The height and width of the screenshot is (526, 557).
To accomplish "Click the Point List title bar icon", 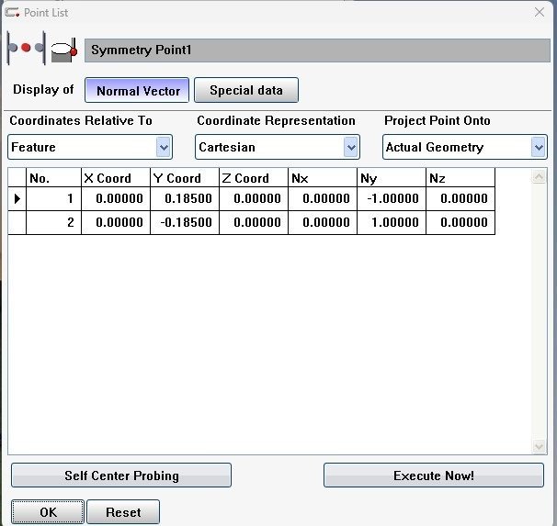I will (x=12, y=12).
